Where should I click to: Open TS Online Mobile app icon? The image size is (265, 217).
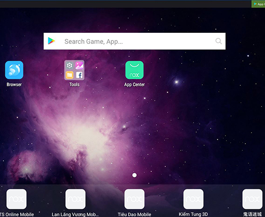(16, 199)
